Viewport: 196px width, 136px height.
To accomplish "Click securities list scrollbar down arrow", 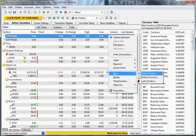I will (x=139, y=126).
